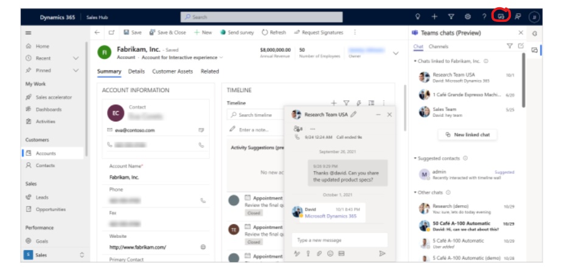Open record in new window icon
Screen dimensions: 562x272
tap(111, 32)
